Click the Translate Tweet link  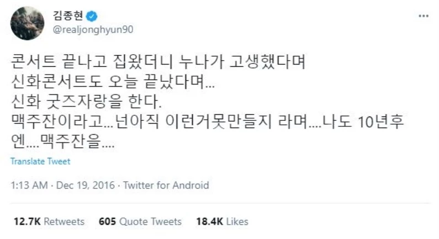[40, 162]
